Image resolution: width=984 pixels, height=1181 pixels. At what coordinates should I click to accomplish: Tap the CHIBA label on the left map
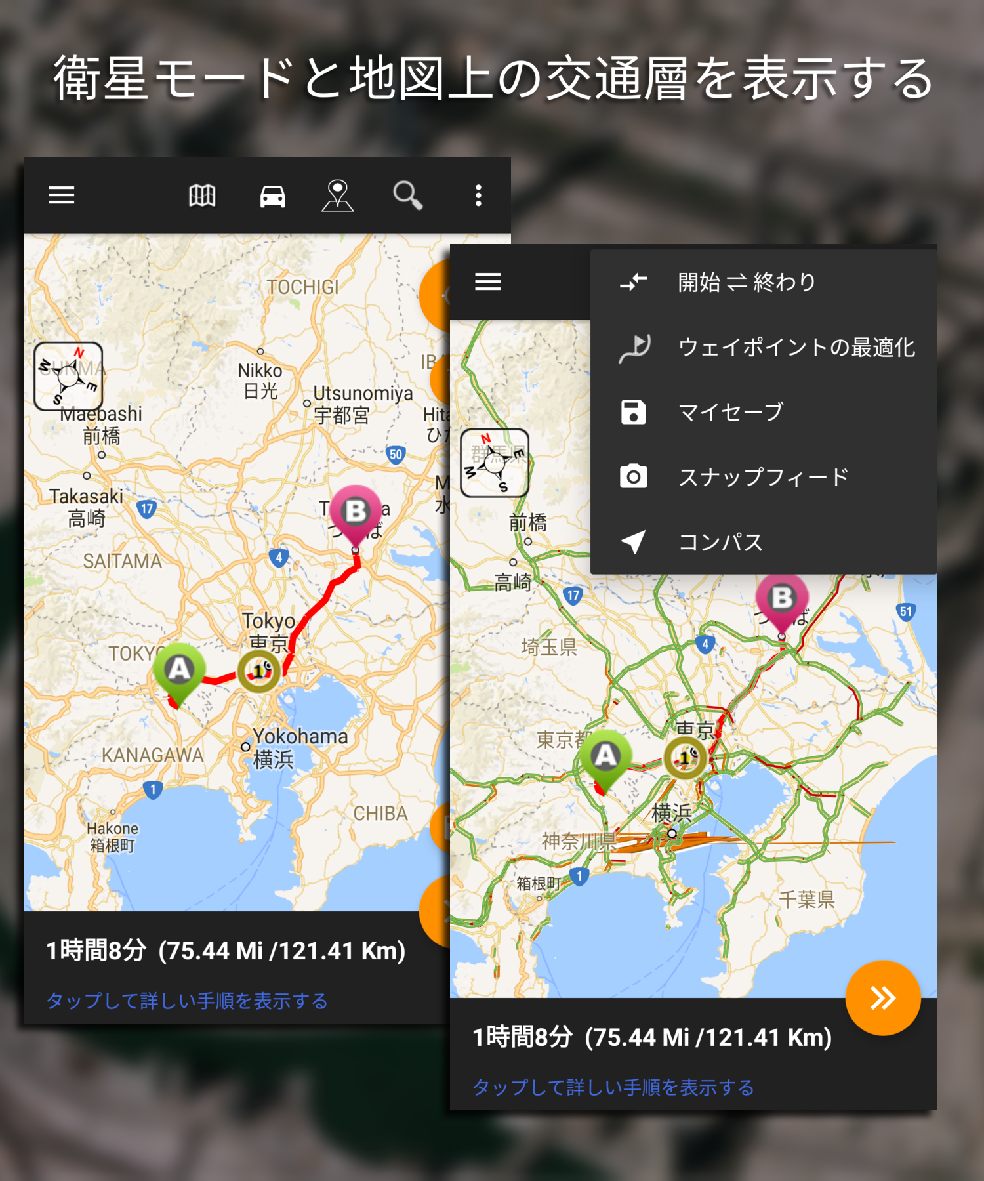click(x=380, y=814)
